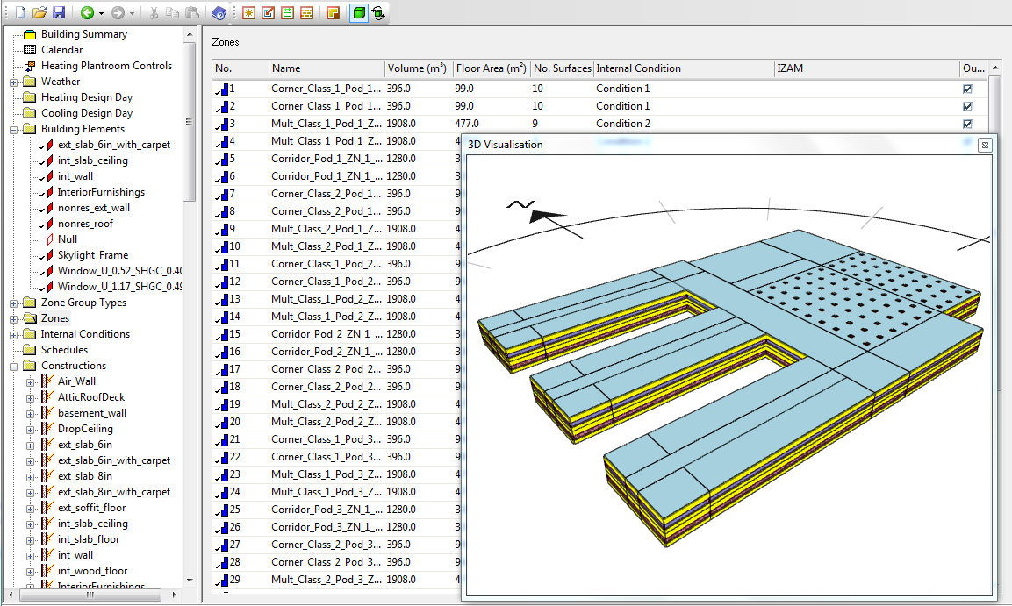Toggle the IZAM checkbox for zone 1

[966, 89]
